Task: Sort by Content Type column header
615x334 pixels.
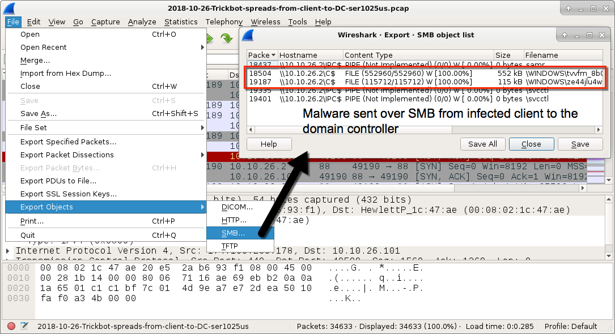Action: click(x=418, y=55)
